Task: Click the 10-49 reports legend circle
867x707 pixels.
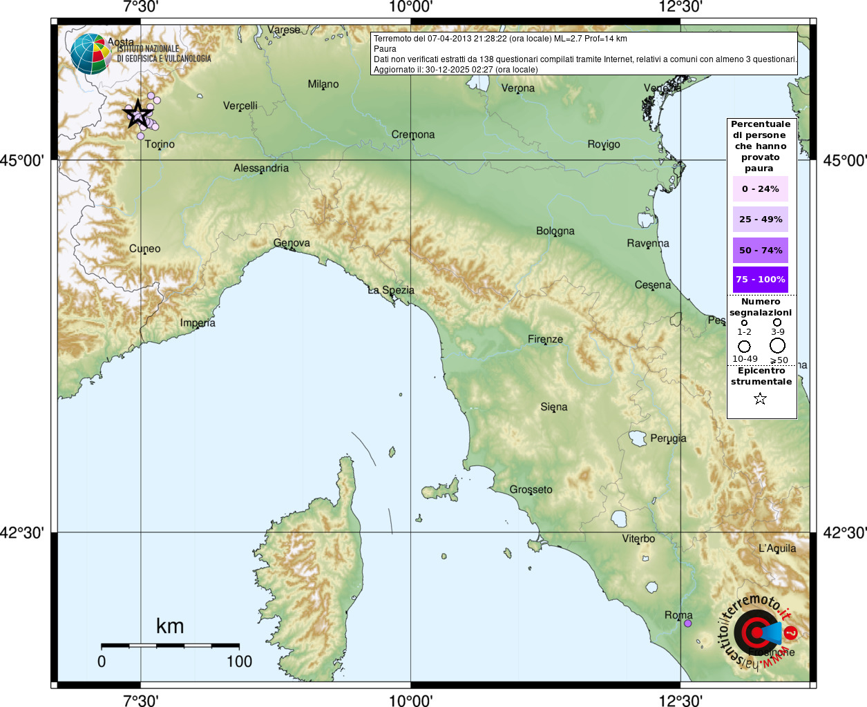Action: click(x=744, y=346)
